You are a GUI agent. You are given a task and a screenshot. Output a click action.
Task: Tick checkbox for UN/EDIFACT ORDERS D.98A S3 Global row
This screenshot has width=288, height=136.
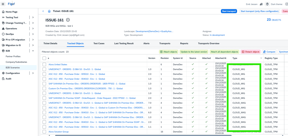click(44, 69)
